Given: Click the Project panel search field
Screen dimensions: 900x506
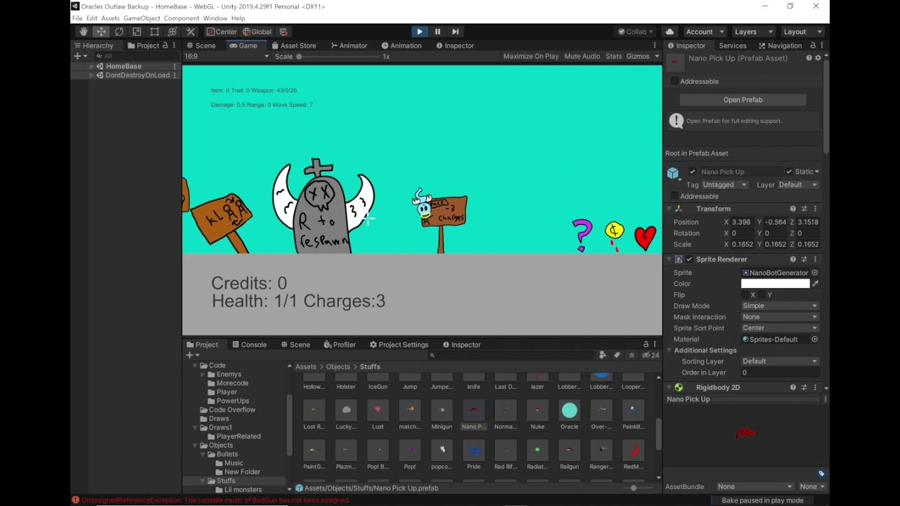Looking at the screenshot, I should [511, 355].
